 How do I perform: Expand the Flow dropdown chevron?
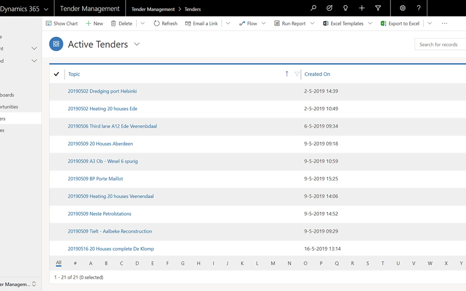click(264, 23)
